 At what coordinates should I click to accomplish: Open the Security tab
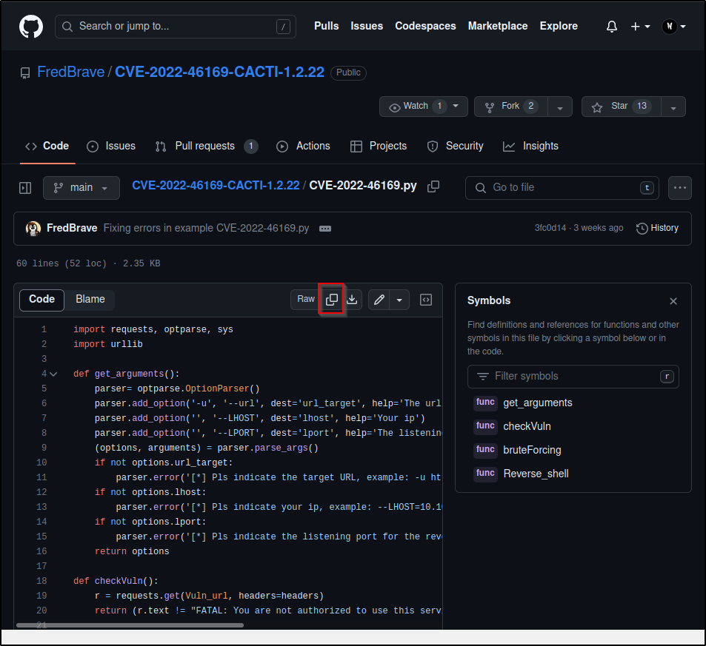[x=455, y=147]
